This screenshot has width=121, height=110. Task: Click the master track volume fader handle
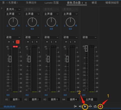[x=86, y=48]
